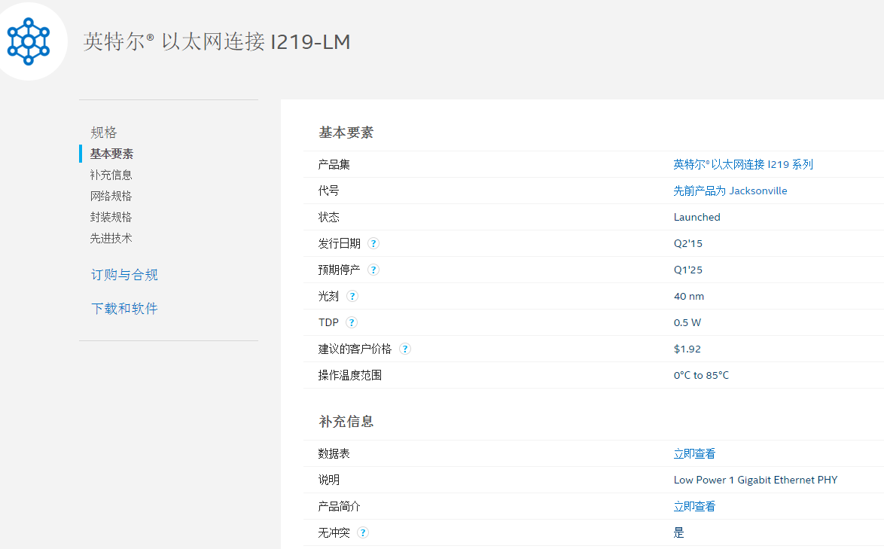884x549 pixels.
Task: Click the 补充信息 section heading
Action: (x=346, y=422)
